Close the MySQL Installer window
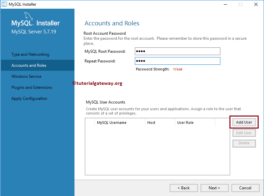This screenshot has height=196, width=264. pos(256,4)
